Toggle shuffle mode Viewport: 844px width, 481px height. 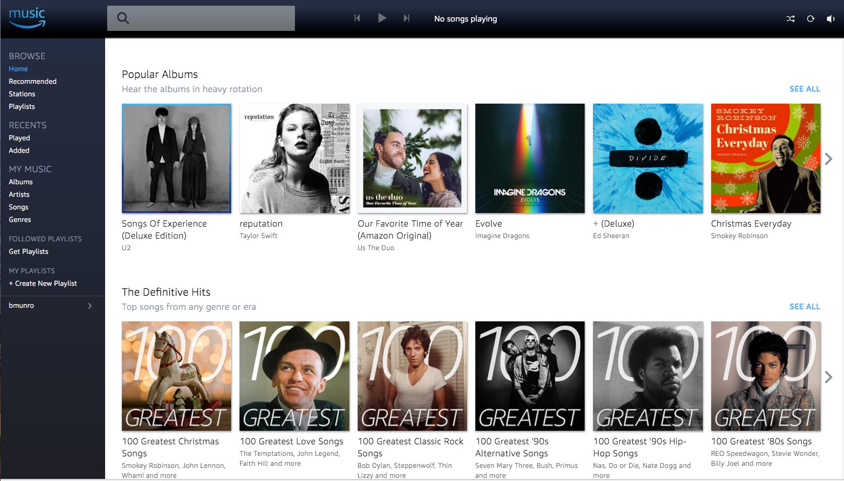(x=791, y=19)
